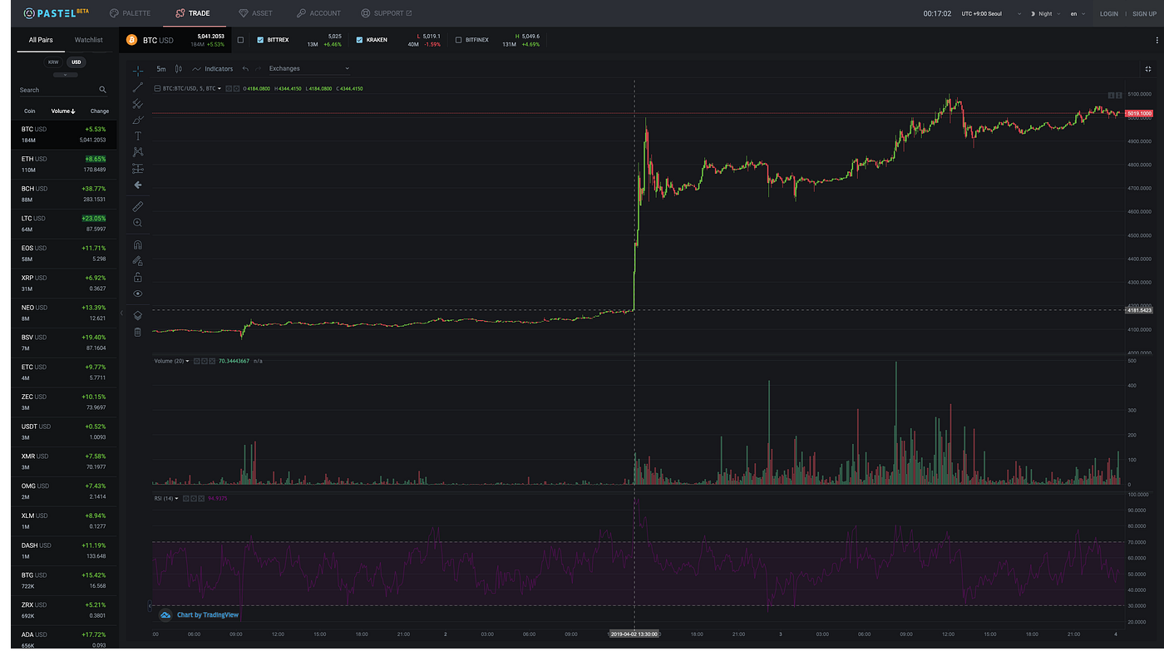Toggle stay in drawing mode icon

pos(138,261)
